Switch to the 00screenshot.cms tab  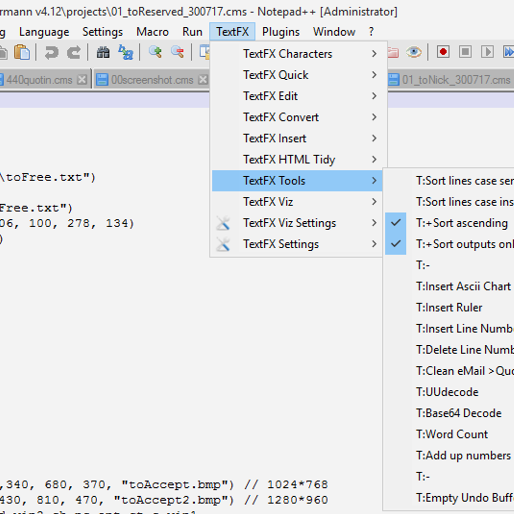pyautogui.click(x=152, y=80)
